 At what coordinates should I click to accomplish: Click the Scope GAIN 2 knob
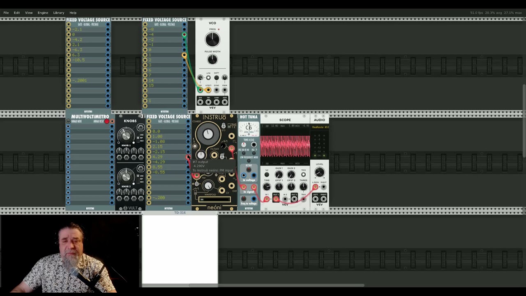pyautogui.click(x=291, y=174)
